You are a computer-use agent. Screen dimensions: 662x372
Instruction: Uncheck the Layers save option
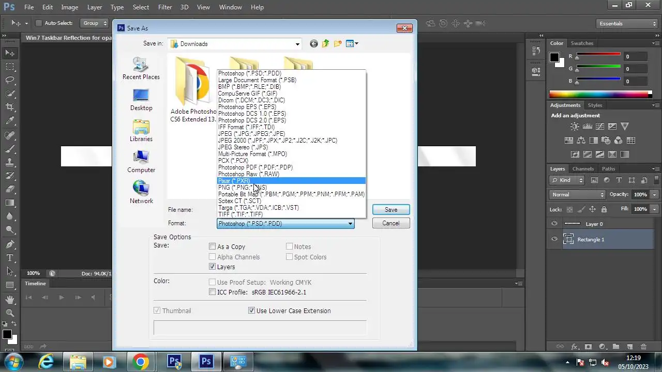(212, 267)
